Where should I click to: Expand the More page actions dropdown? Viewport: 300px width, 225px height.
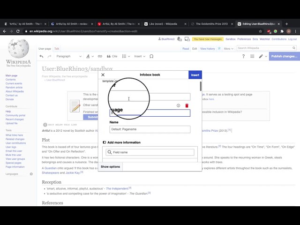[x=228, y=49]
